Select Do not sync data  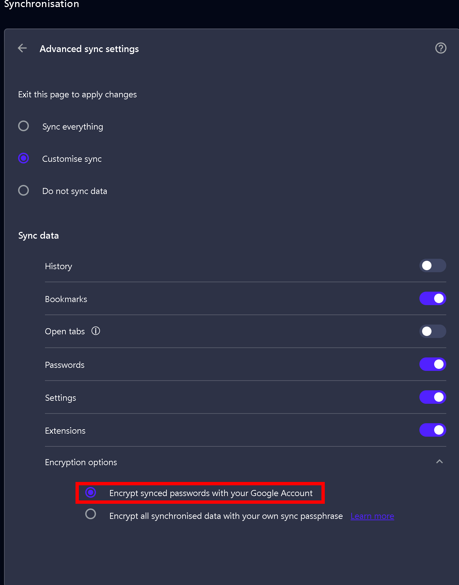(x=23, y=190)
